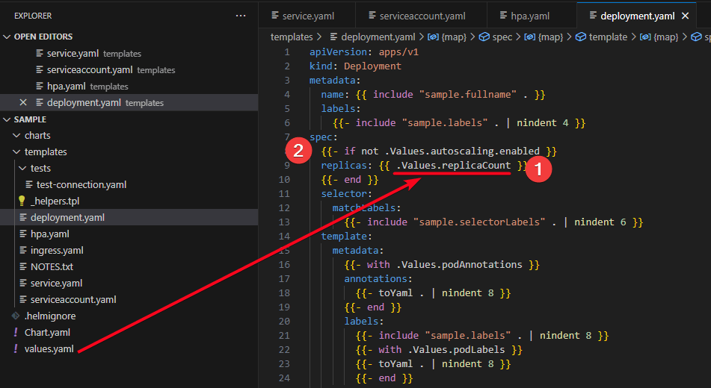The height and width of the screenshot is (388, 711).
Task: Place cursor on 'apiVersion: apps/v1' line
Action: [364, 52]
